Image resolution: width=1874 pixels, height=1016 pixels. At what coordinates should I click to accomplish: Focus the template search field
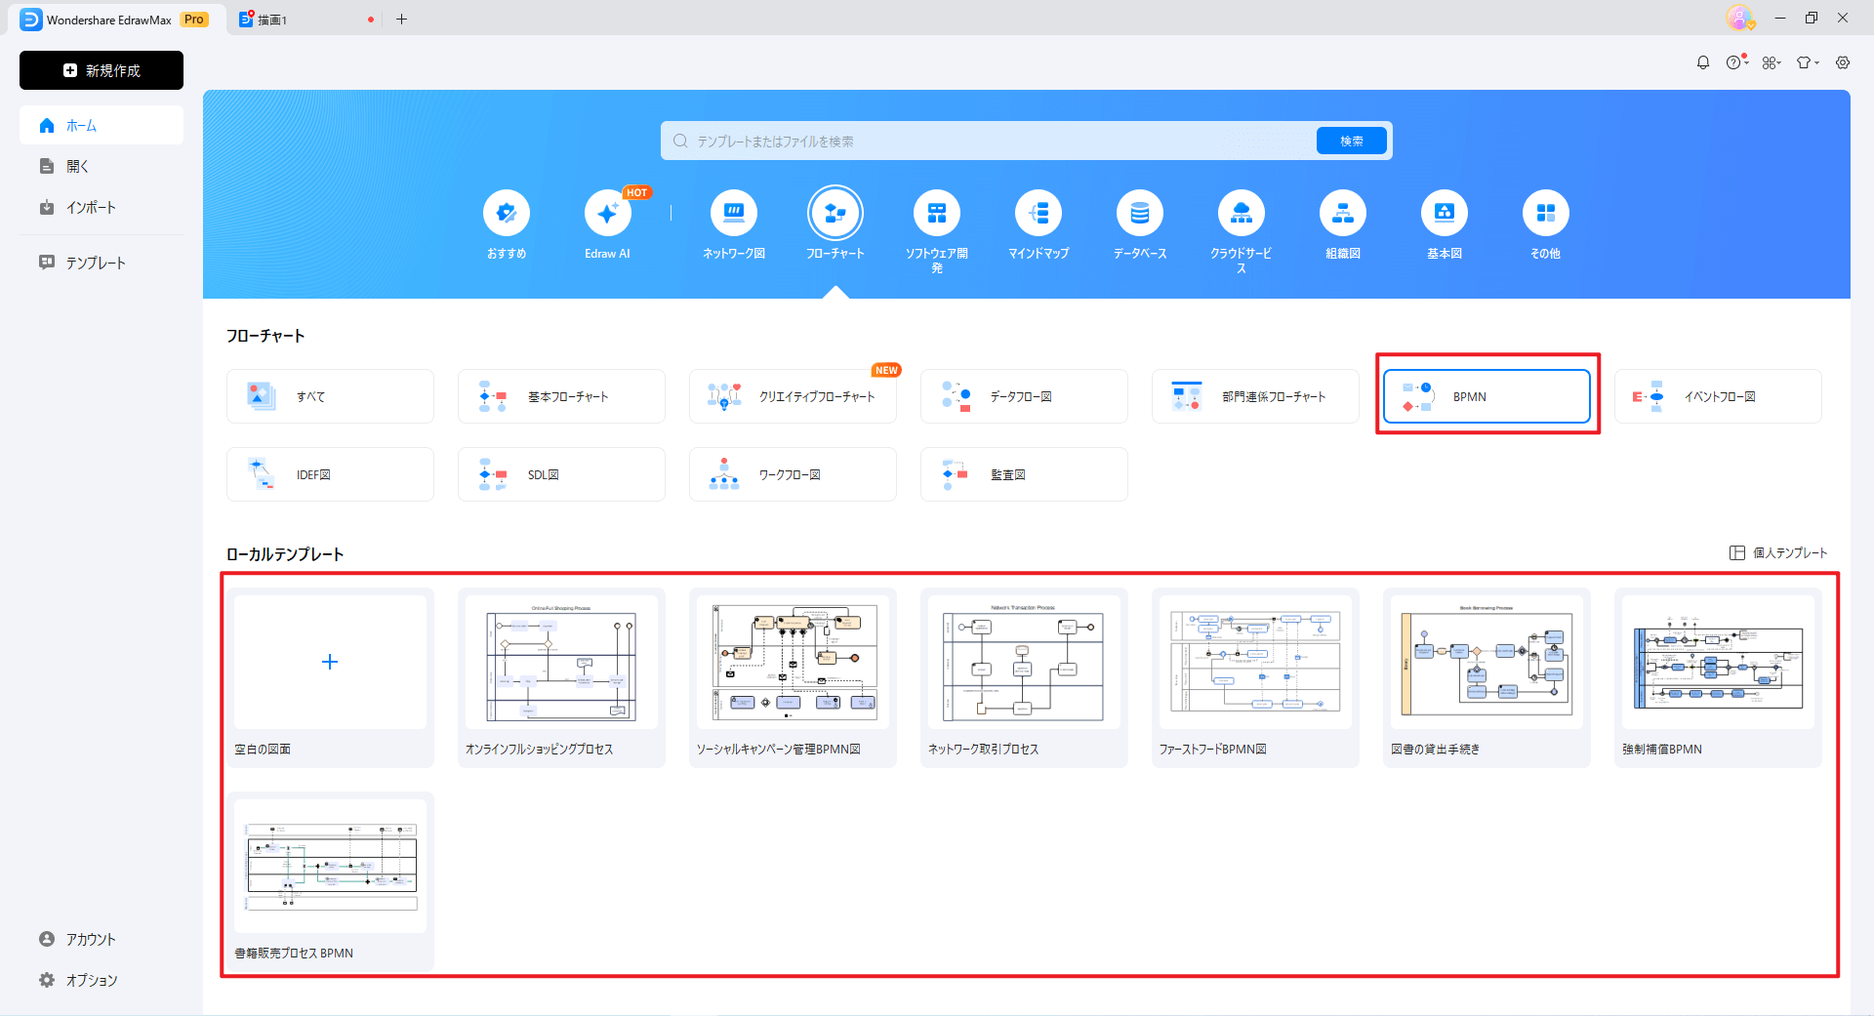(x=988, y=142)
